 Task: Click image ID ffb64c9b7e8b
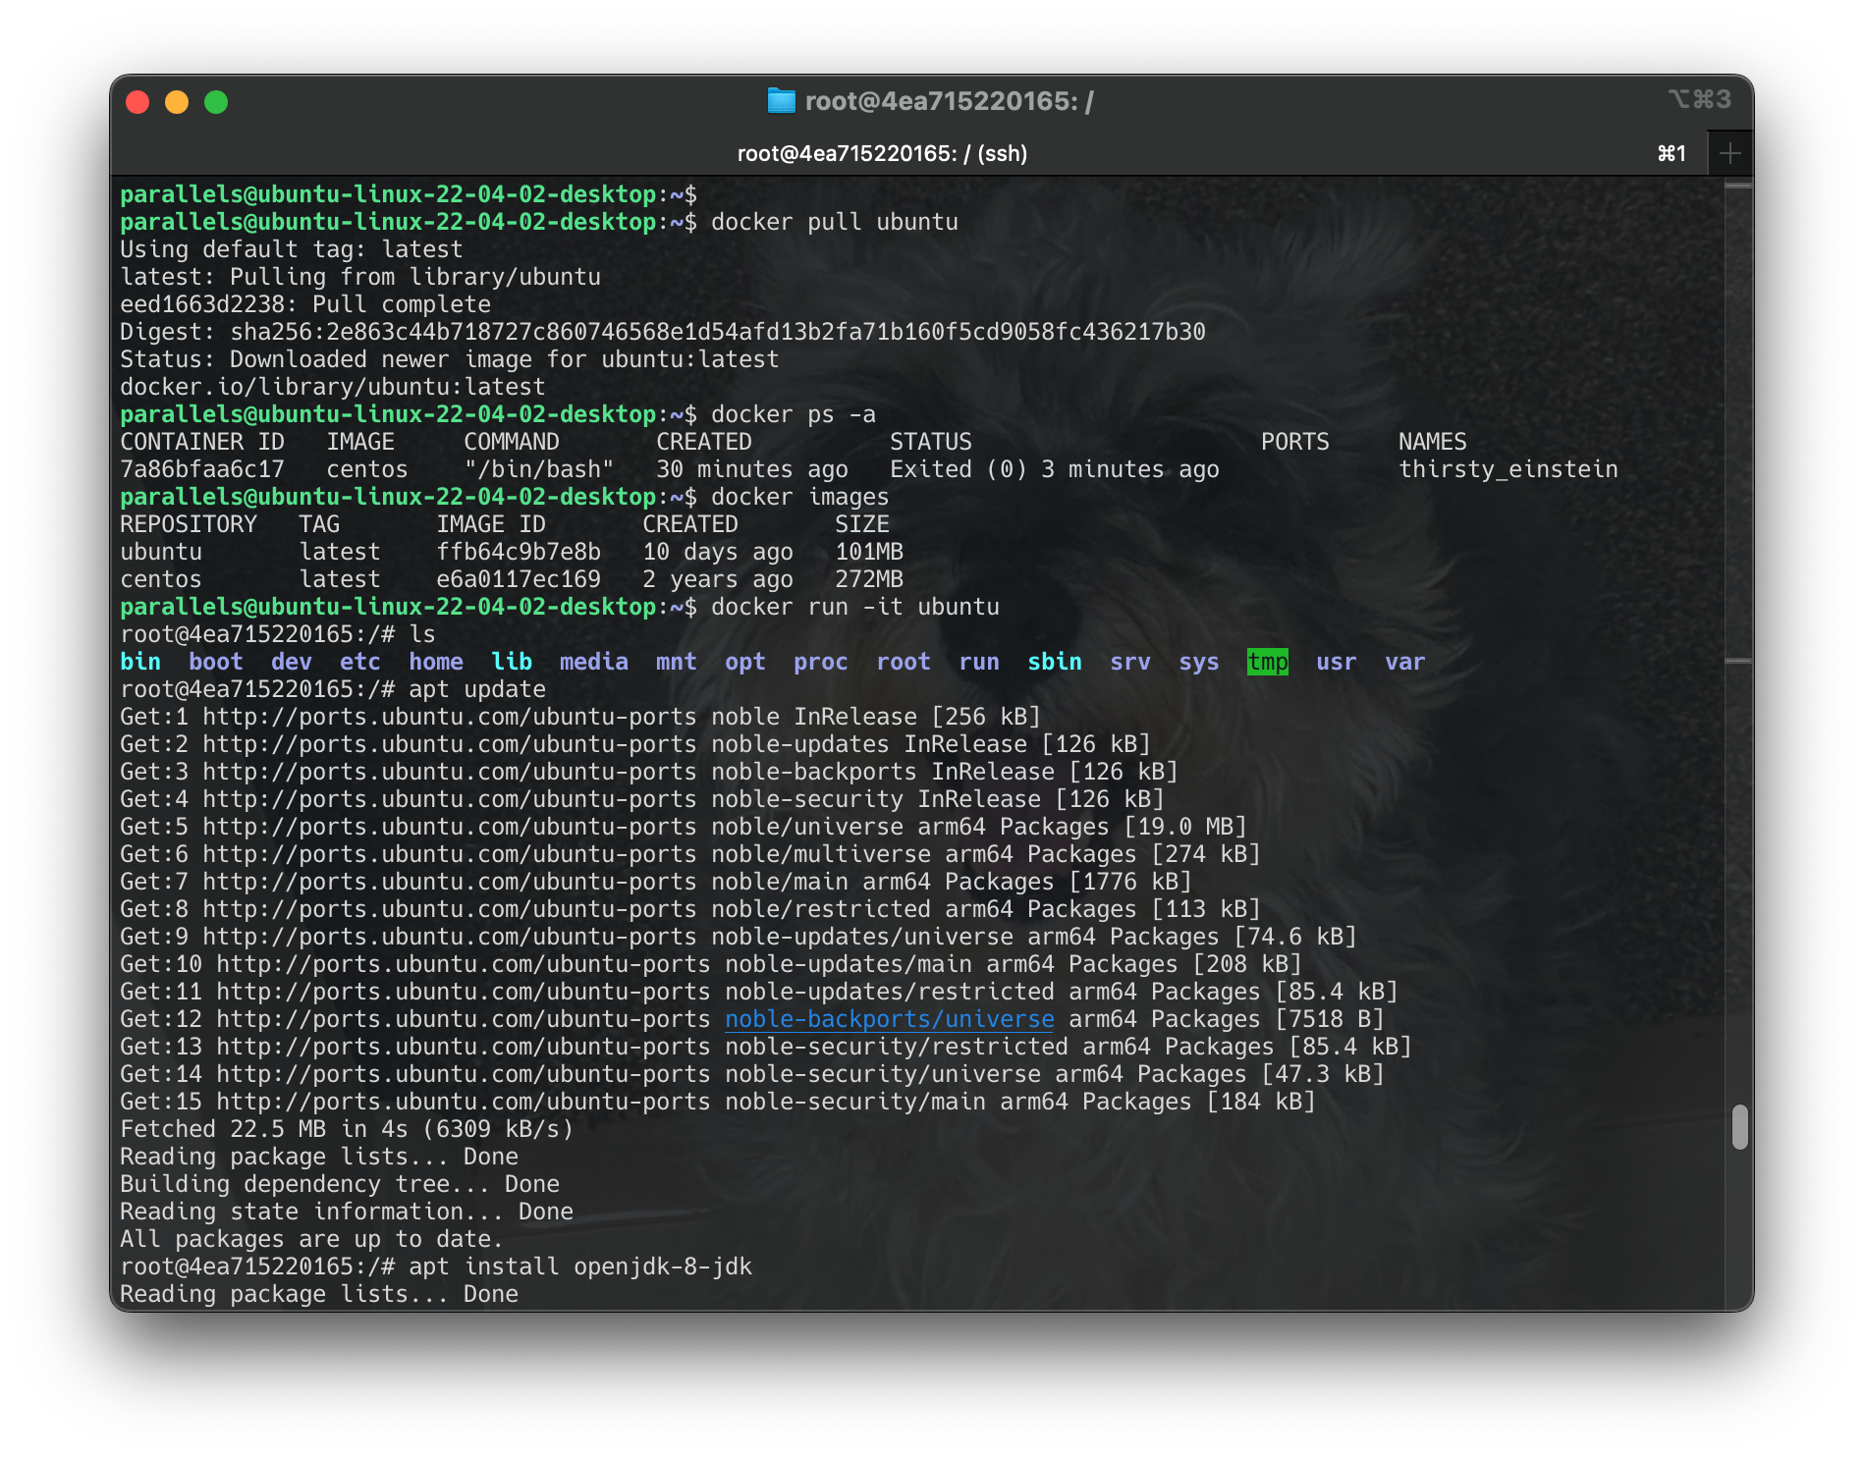[519, 552]
